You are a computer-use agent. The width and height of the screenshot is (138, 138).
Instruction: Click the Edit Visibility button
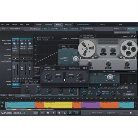(88, 29)
